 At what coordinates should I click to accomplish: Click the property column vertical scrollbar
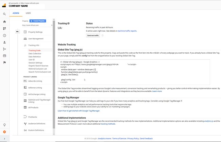54,75
